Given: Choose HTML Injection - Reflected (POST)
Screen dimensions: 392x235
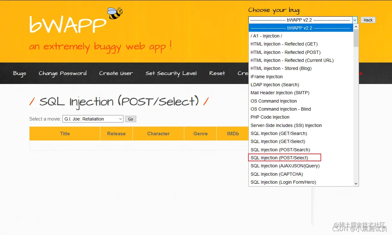Looking at the screenshot, I should pyautogui.click(x=301, y=52).
